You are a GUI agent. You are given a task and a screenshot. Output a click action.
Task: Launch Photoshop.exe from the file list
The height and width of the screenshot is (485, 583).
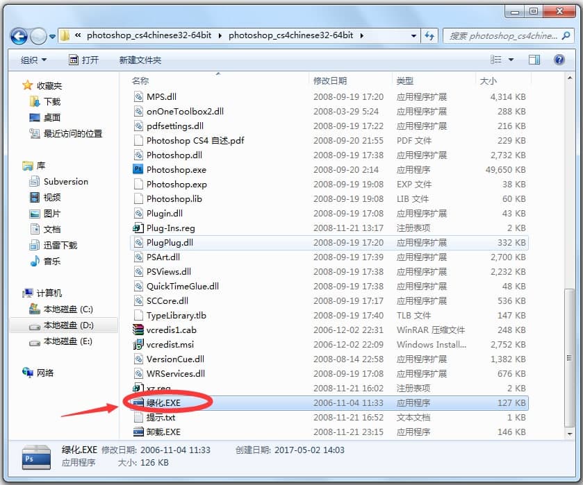pyautogui.click(x=171, y=169)
